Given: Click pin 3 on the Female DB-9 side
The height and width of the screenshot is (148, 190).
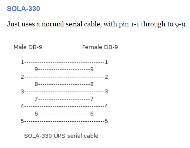Looking at the screenshot, I should click(106, 92).
